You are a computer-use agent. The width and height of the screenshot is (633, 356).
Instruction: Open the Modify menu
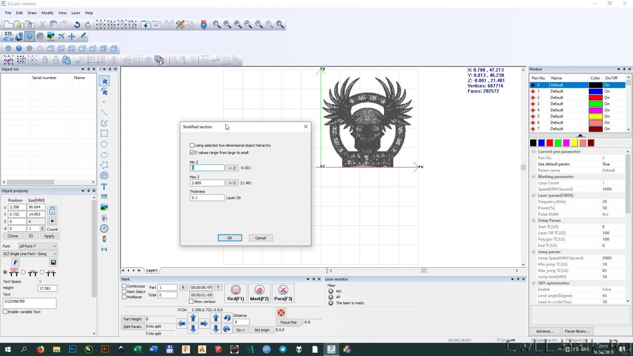click(47, 13)
